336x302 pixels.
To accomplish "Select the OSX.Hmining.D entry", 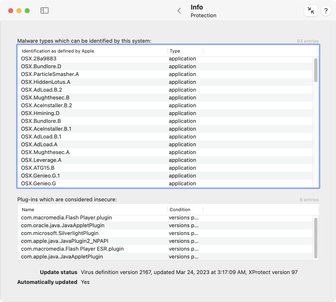I will pos(165,113).
